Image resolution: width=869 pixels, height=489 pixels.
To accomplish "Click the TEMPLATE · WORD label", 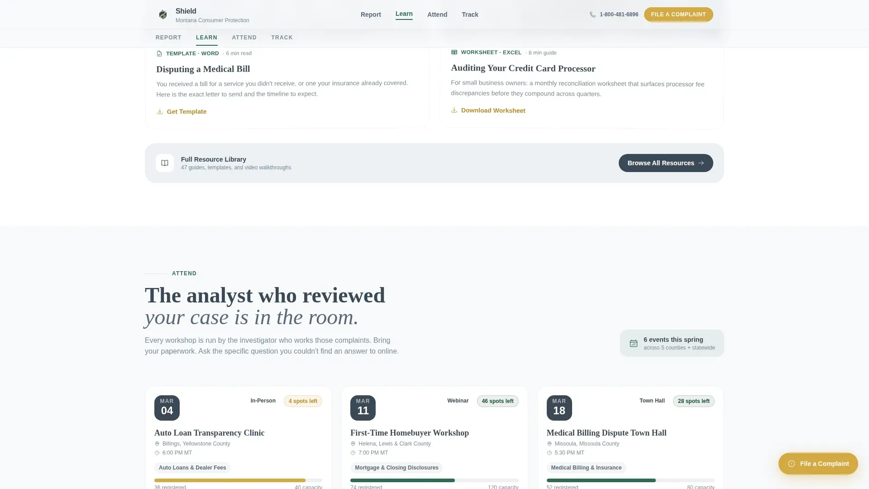I will [192, 53].
